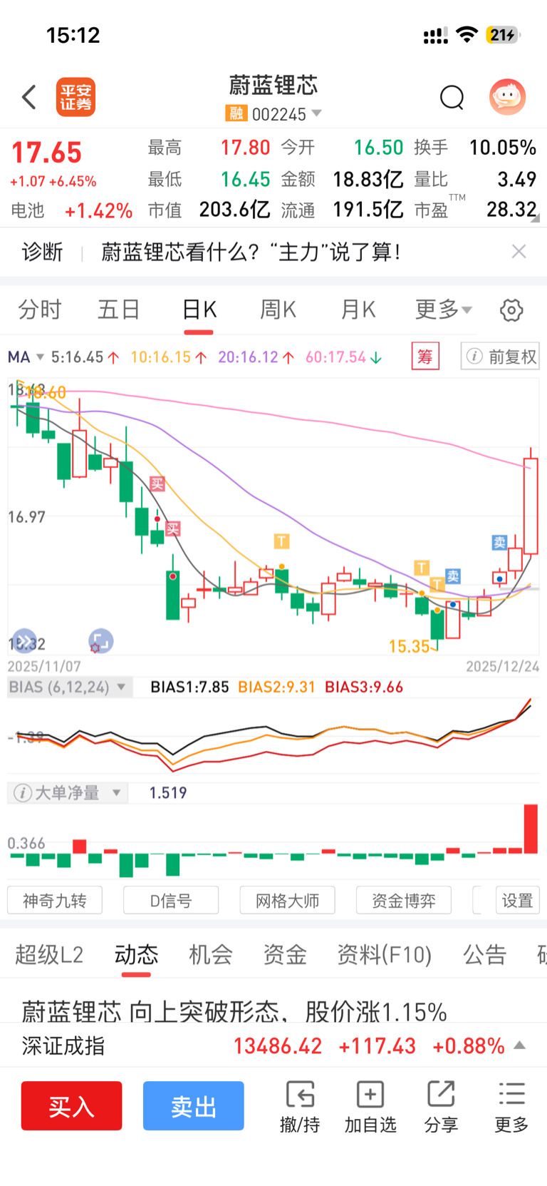Toggle the 筹 chip distribution button
The image size is (547, 1186).
tap(425, 356)
